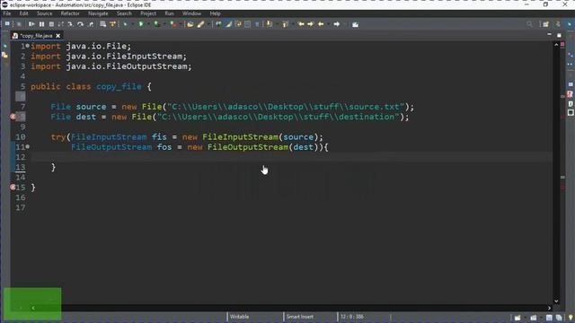Open the Window menu

[x=191, y=13]
